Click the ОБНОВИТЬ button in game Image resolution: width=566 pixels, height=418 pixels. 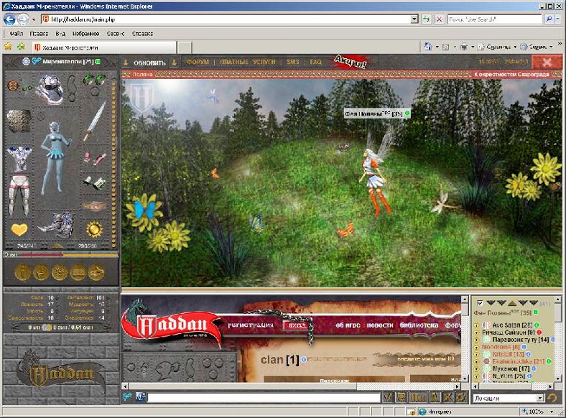tap(149, 63)
